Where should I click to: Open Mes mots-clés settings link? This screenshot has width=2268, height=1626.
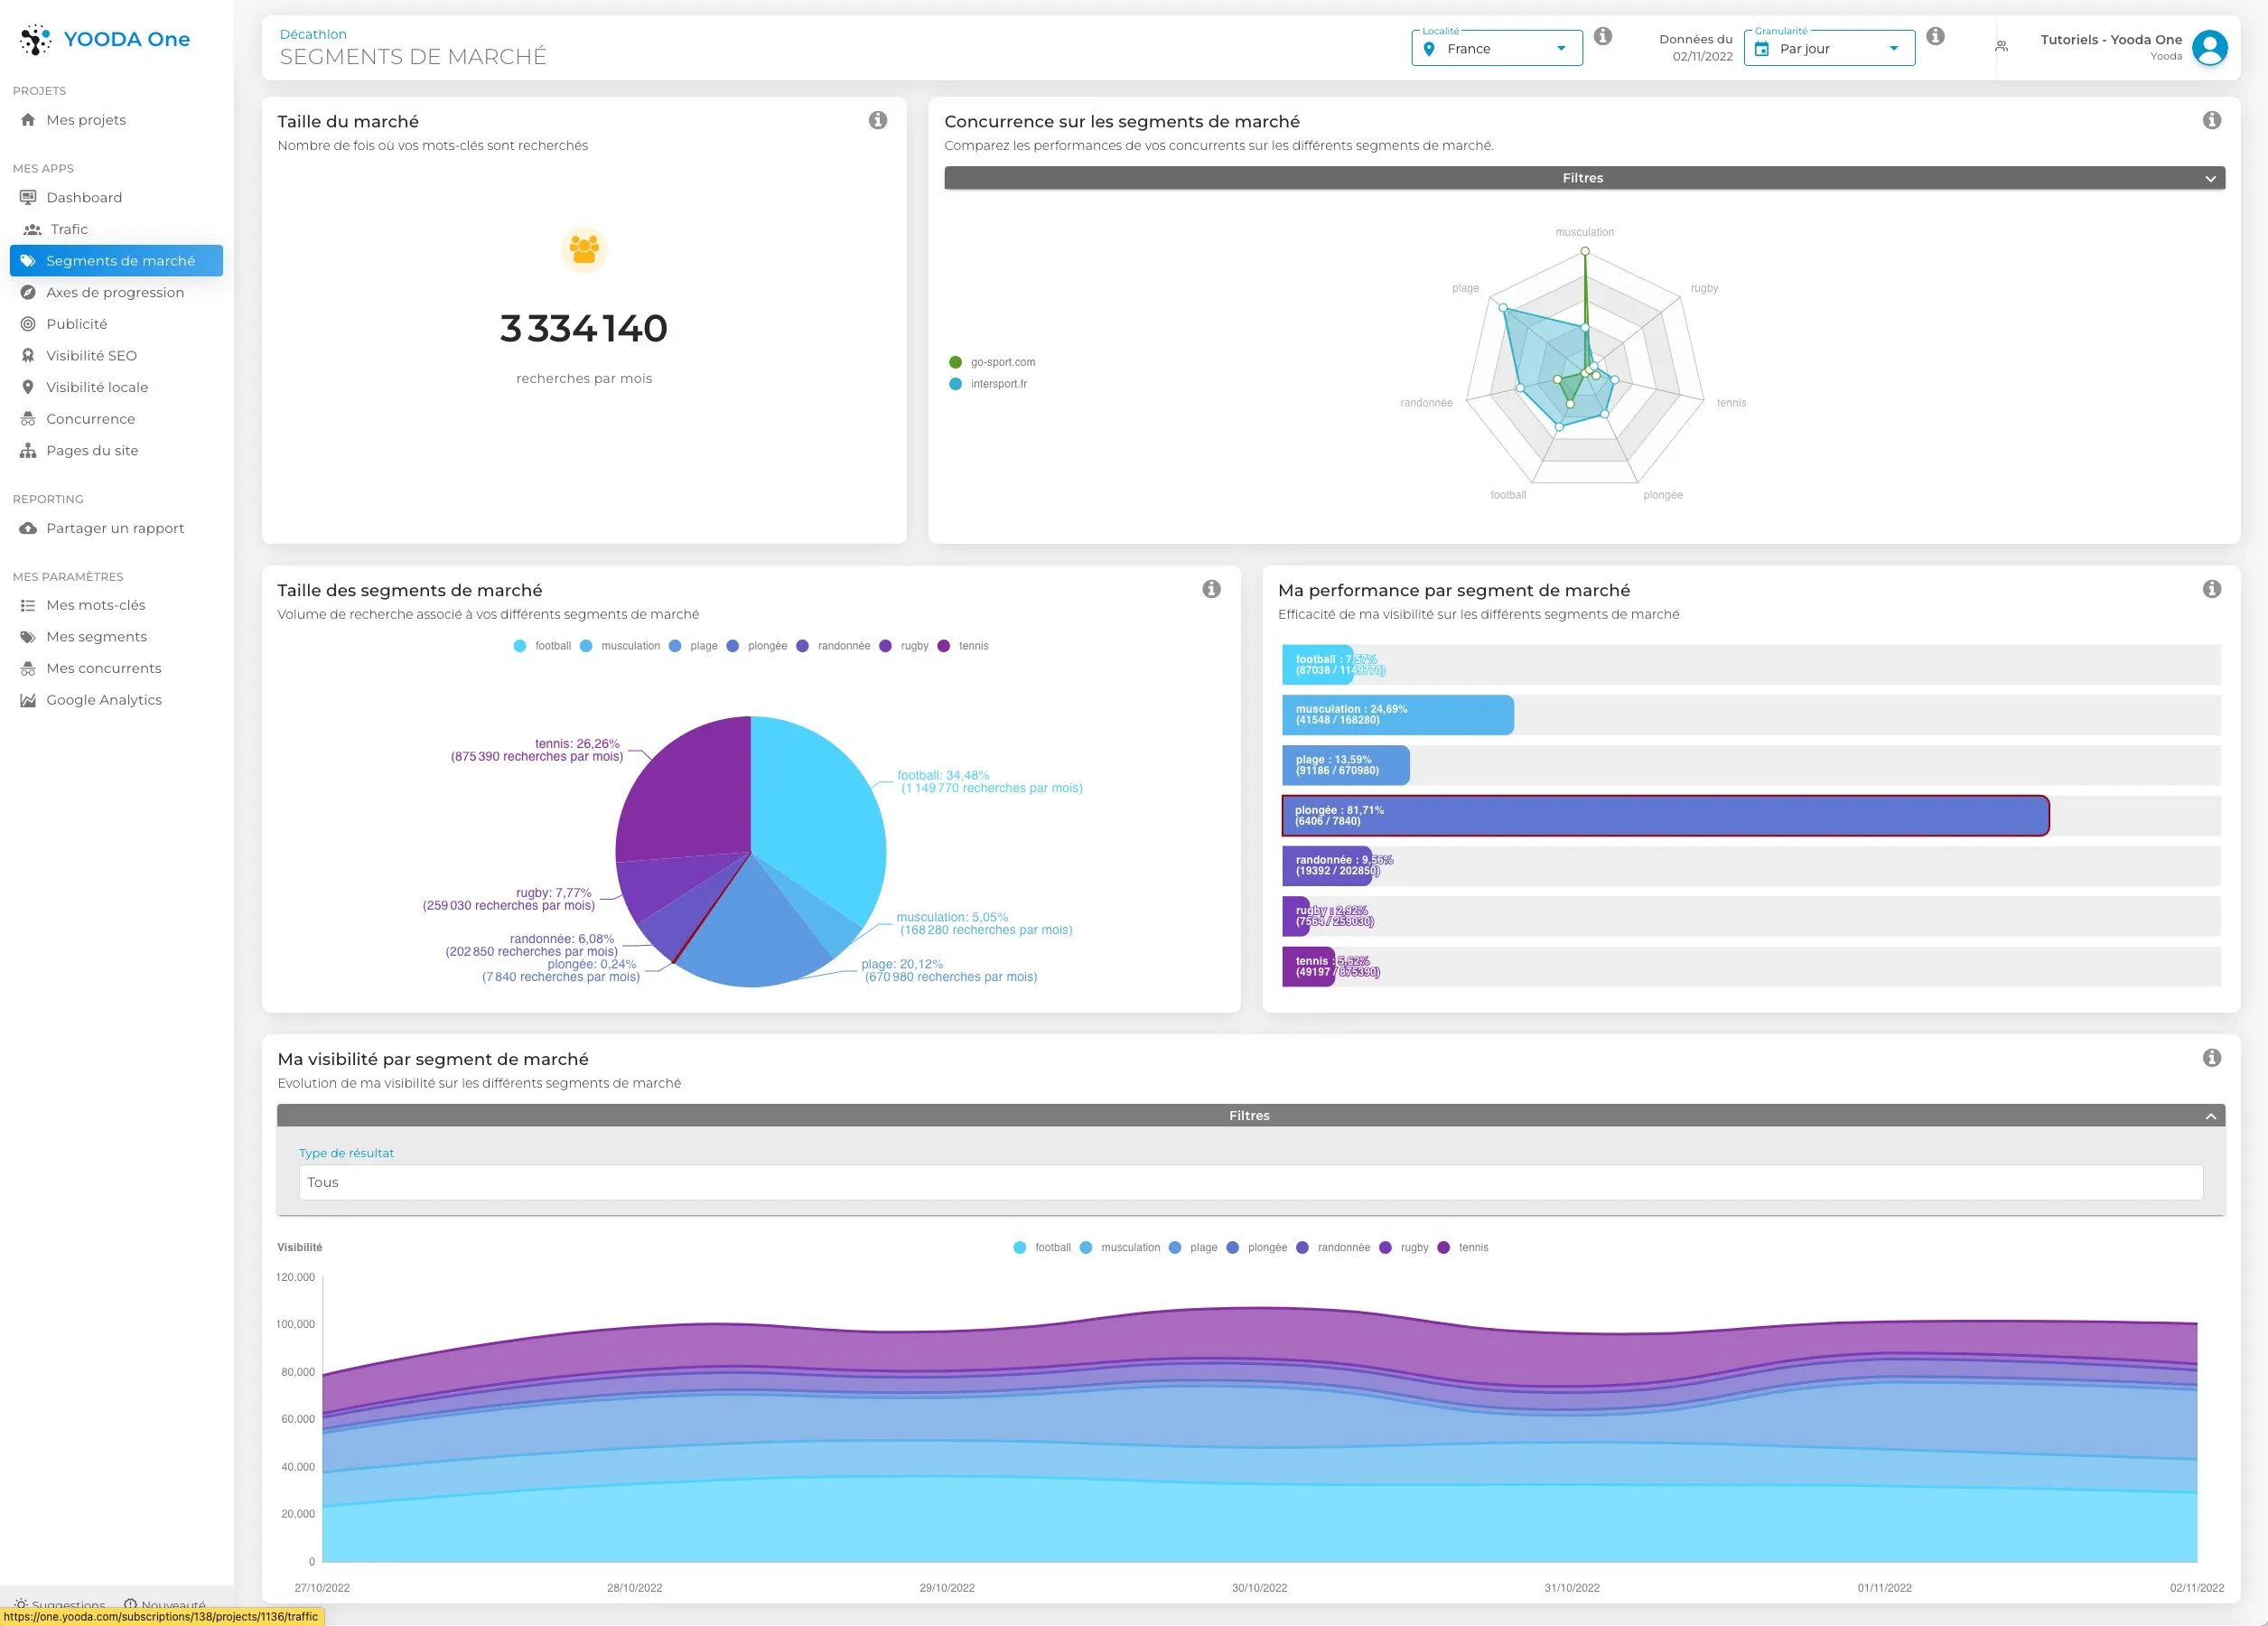click(x=95, y=605)
